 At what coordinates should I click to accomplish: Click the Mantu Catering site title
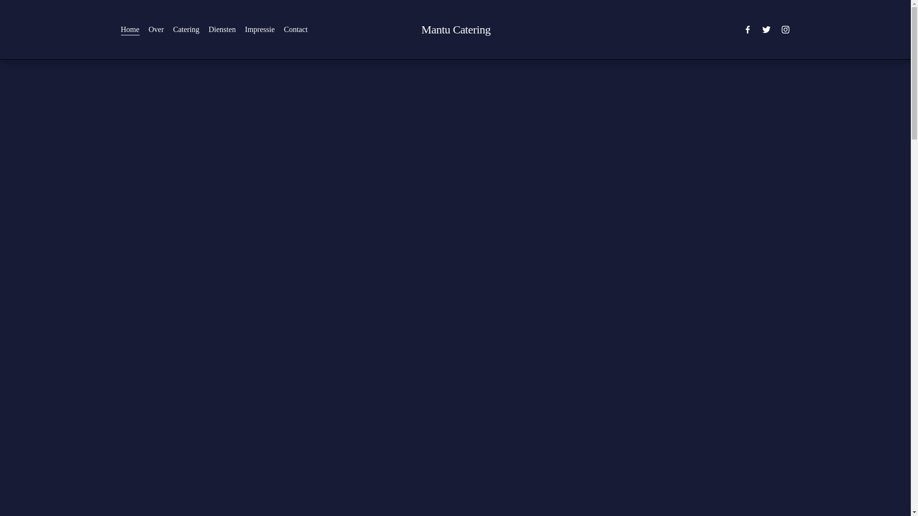(x=456, y=30)
